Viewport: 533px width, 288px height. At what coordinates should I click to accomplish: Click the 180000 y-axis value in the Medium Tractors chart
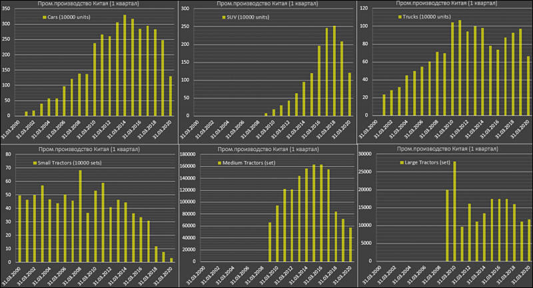pyautogui.click(x=187, y=154)
